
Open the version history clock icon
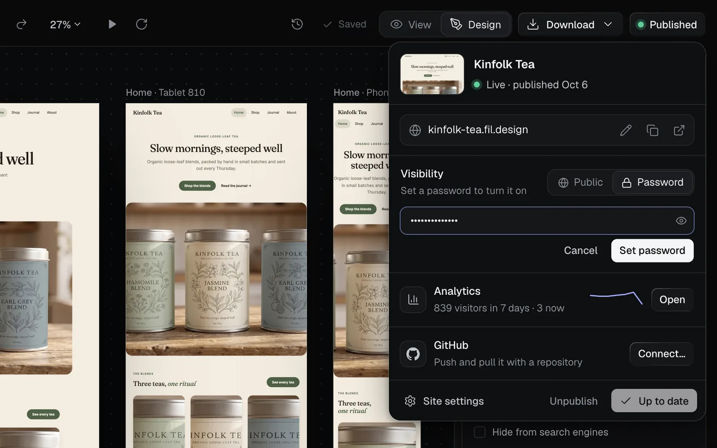click(297, 24)
